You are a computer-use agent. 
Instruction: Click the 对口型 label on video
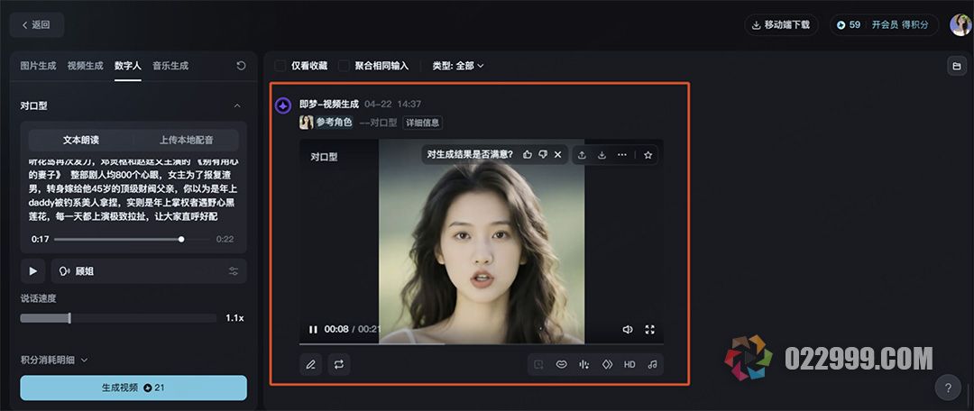tap(325, 157)
